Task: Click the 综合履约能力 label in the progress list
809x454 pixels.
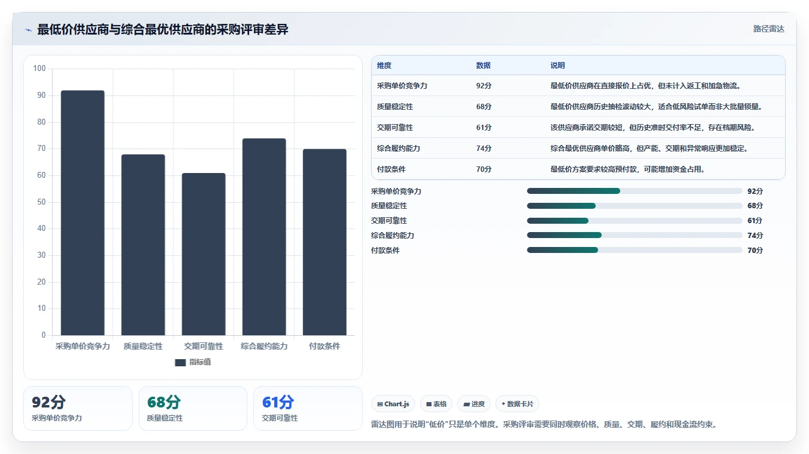Action: point(393,236)
